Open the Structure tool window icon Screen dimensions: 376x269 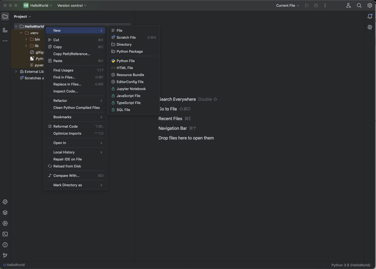5,30
